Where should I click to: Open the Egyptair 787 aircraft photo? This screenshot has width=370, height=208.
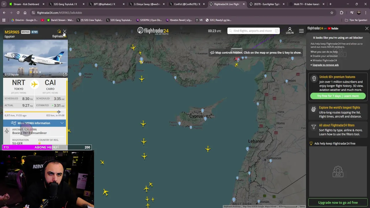(x=35, y=58)
